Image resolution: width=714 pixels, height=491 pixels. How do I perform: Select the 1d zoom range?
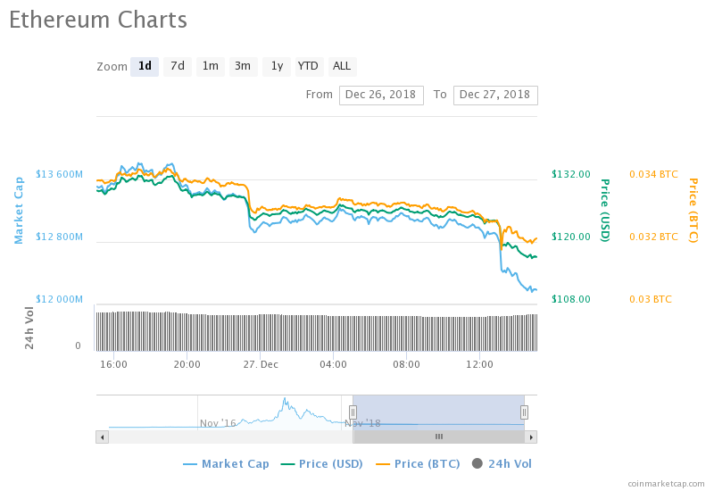click(145, 66)
